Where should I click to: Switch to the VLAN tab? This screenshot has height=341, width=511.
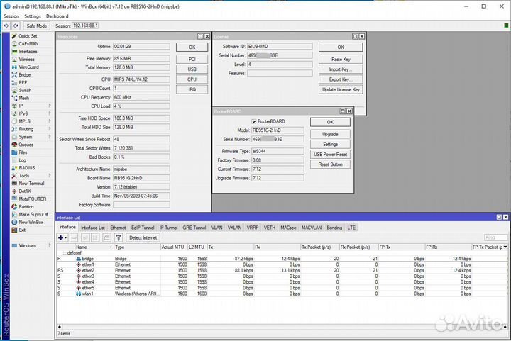tap(216, 228)
